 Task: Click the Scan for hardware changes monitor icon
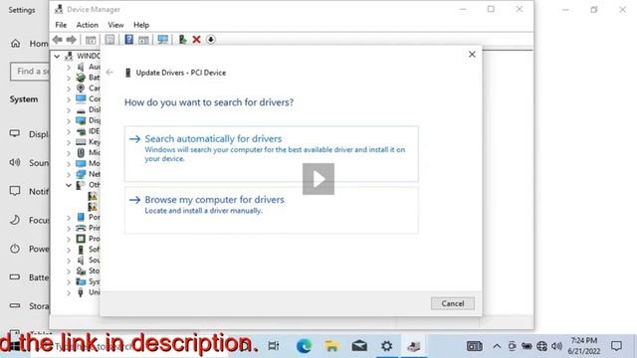pos(163,40)
